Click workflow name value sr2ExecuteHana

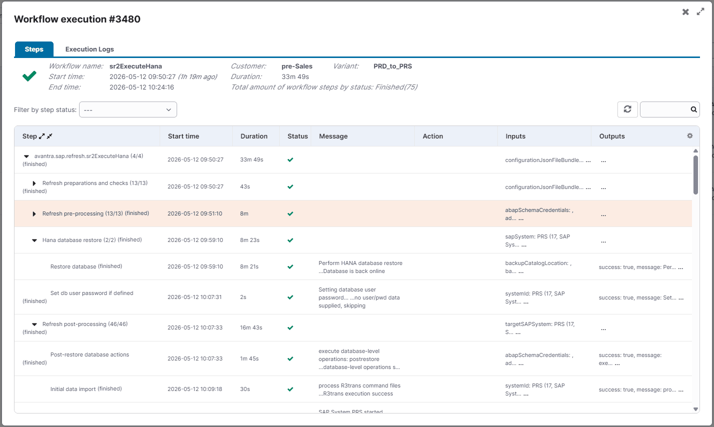136,66
